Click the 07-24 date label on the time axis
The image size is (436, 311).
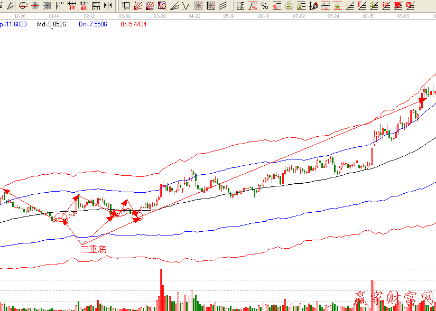pyautogui.click(x=333, y=16)
